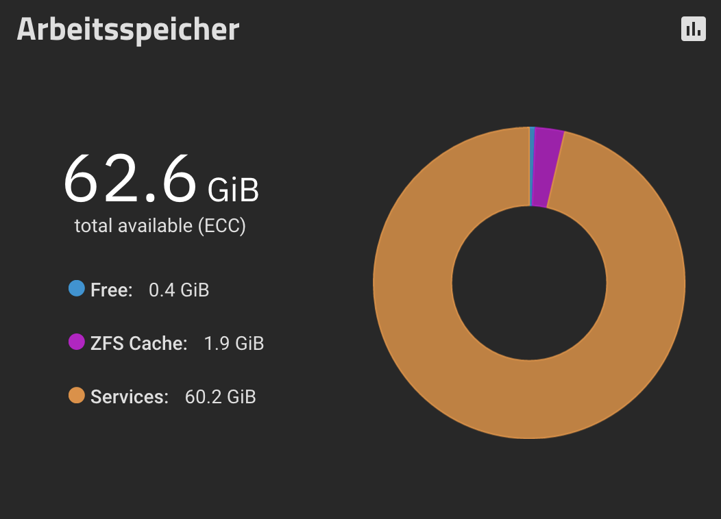Click the empty center of the donut chart
721x519 pixels.
pos(529,283)
